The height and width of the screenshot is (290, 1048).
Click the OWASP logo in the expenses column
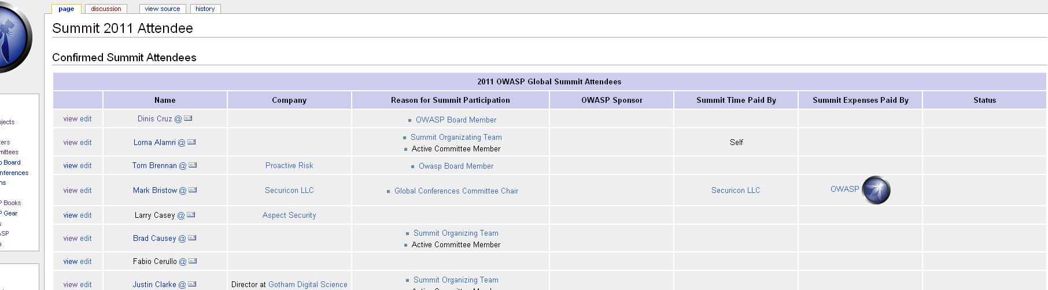876,190
